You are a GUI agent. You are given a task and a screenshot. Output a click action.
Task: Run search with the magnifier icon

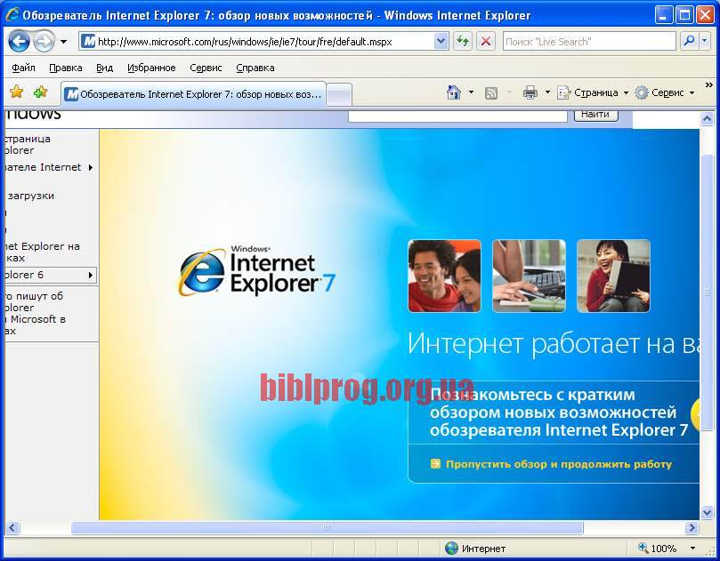pyautogui.click(x=689, y=42)
